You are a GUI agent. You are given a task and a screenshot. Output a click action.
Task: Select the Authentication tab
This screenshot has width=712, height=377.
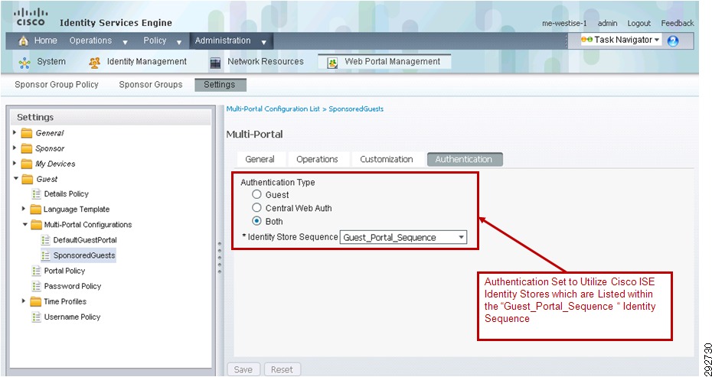tap(464, 159)
